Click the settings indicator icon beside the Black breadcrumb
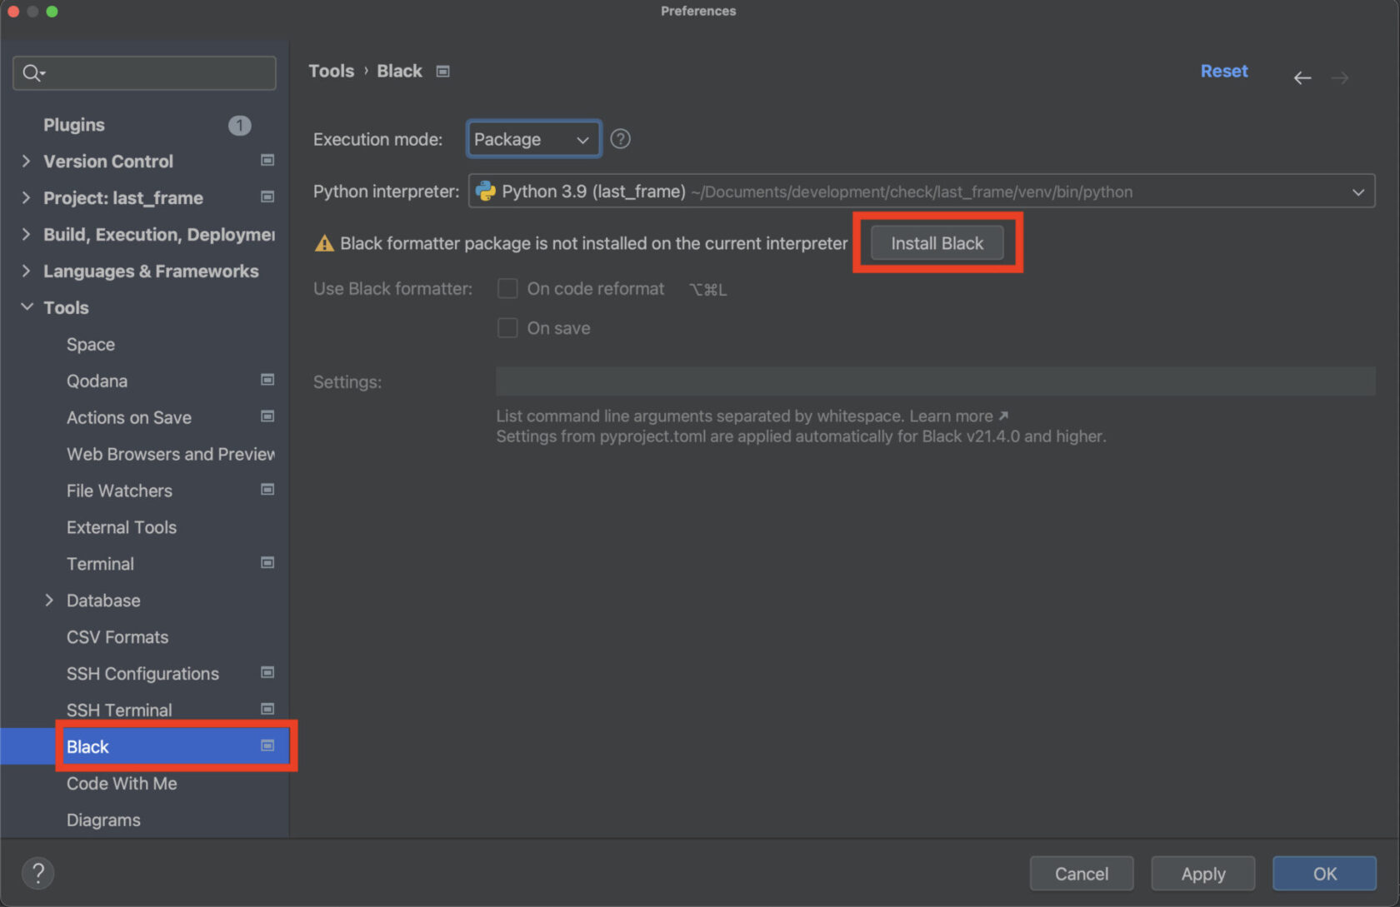This screenshot has height=907, width=1400. point(442,71)
